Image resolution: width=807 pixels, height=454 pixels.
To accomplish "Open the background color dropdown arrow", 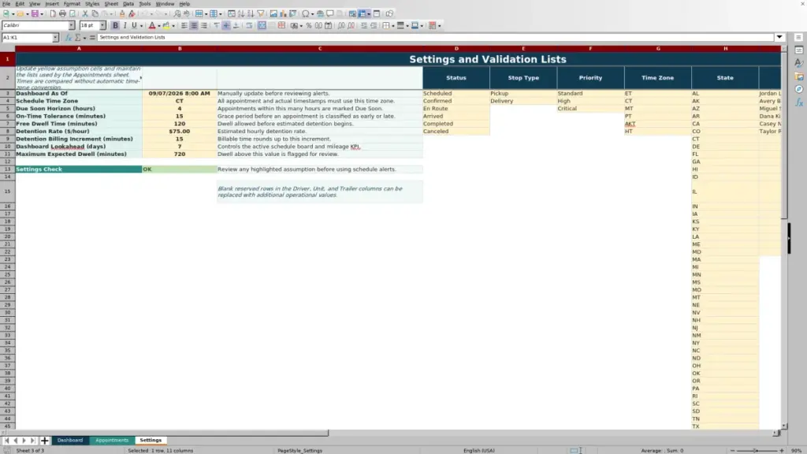I will point(173,26).
